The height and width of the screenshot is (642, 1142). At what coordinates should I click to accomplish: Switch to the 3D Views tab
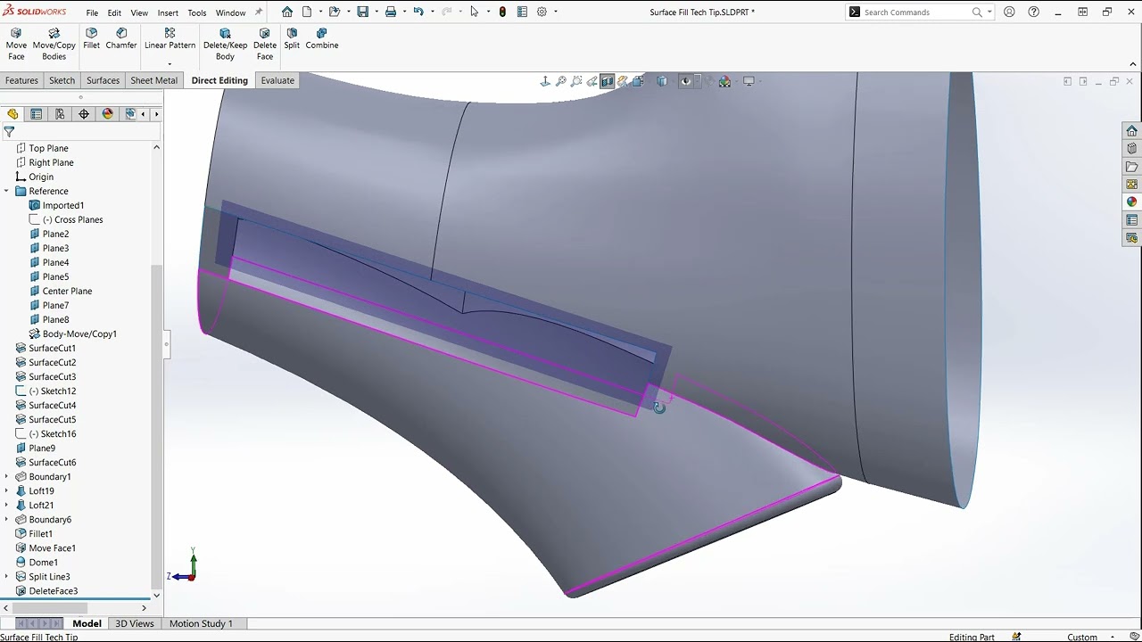(135, 623)
